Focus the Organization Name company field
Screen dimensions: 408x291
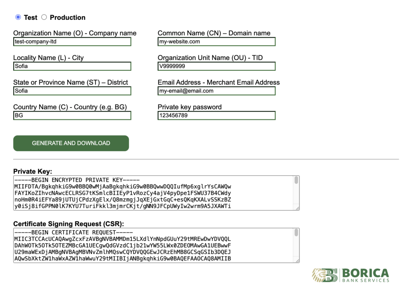(x=72, y=41)
